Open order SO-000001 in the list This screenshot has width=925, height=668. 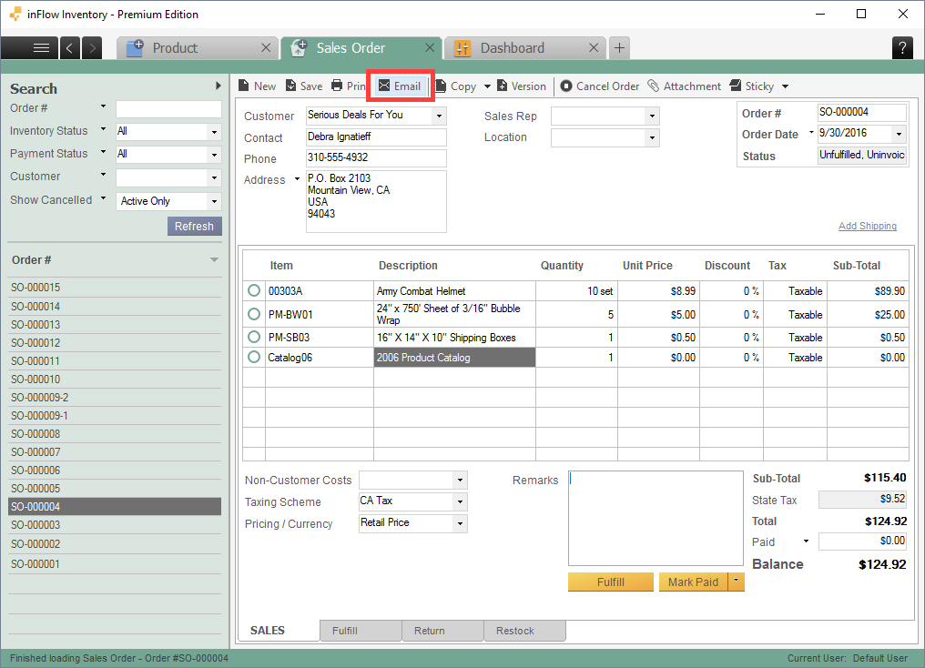[115, 563]
